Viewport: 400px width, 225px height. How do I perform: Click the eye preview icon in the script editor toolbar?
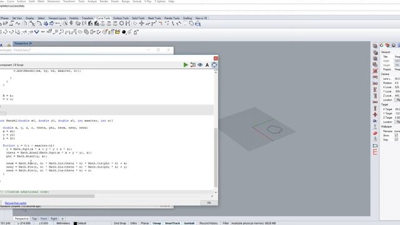(x=200, y=65)
